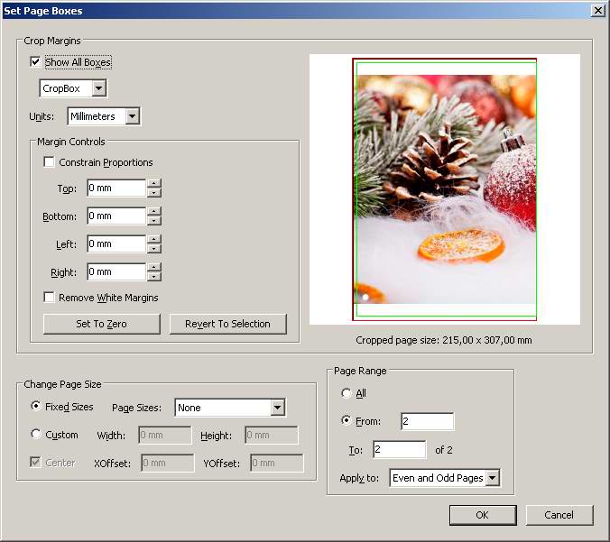The height and width of the screenshot is (542, 610).
Task: Toggle the greyed-out Center checkbox
Action: click(x=35, y=463)
